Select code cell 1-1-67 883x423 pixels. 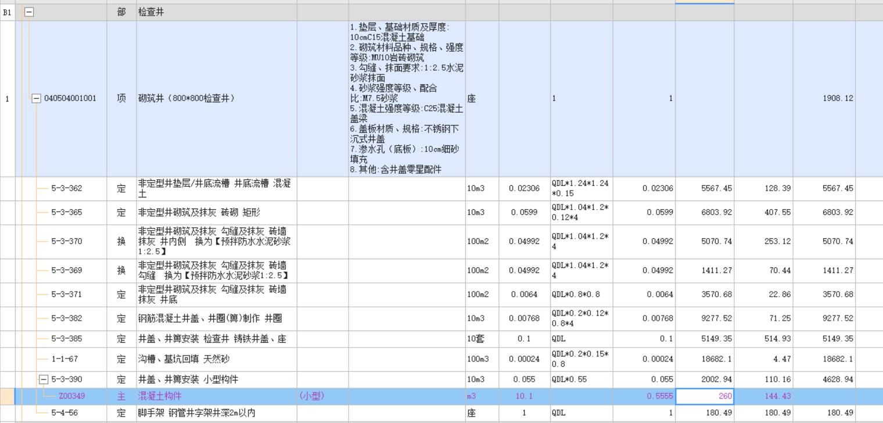[64, 359]
